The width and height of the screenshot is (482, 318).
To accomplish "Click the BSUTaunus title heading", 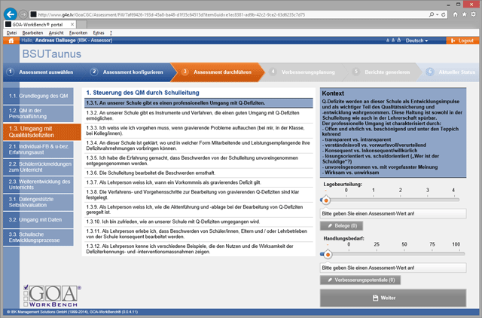I will click(x=52, y=54).
